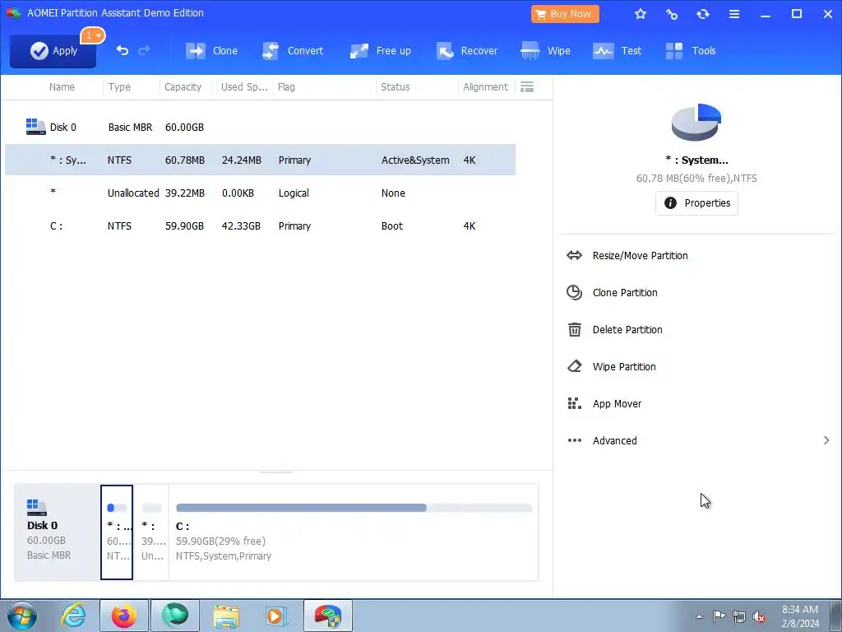Click the Status column header
The height and width of the screenshot is (632, 842).
[396, 87]
